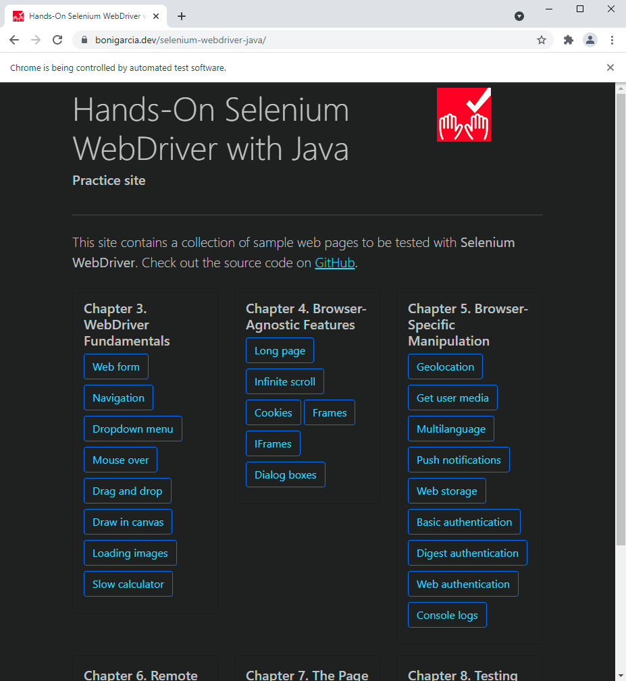Open the Extensions puzzle icon
The height and width of the screenshot is (681, 626).
point(569,40)
